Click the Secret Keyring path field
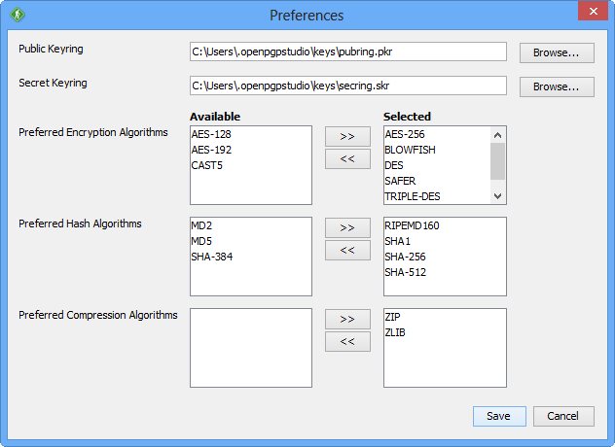 [348, 86]
